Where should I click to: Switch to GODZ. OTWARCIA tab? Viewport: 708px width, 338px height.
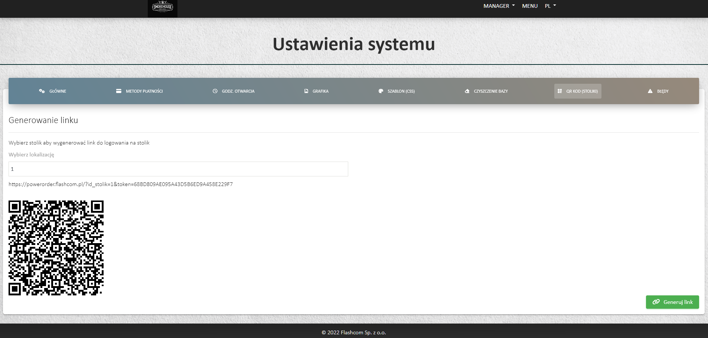[x=234, y=91]
